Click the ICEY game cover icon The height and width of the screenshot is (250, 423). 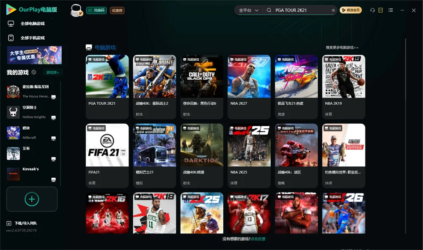point(13,153)
